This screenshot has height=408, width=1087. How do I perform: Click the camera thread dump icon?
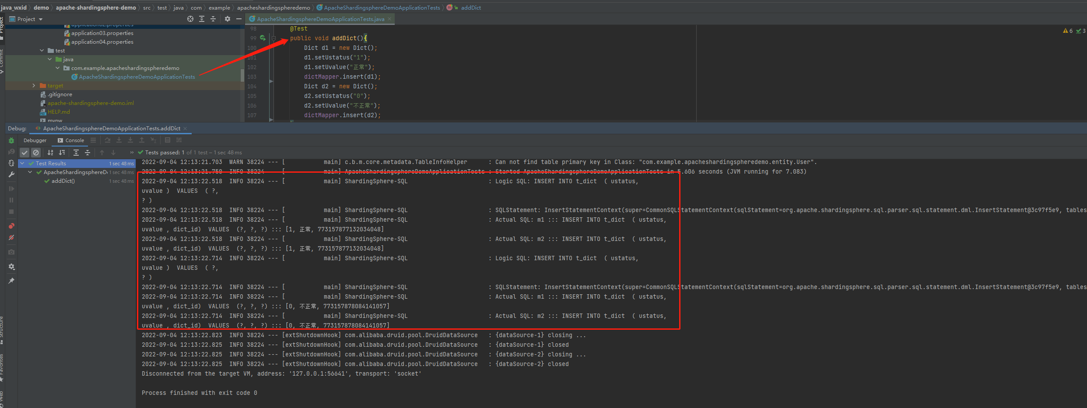tap(11, 252)
